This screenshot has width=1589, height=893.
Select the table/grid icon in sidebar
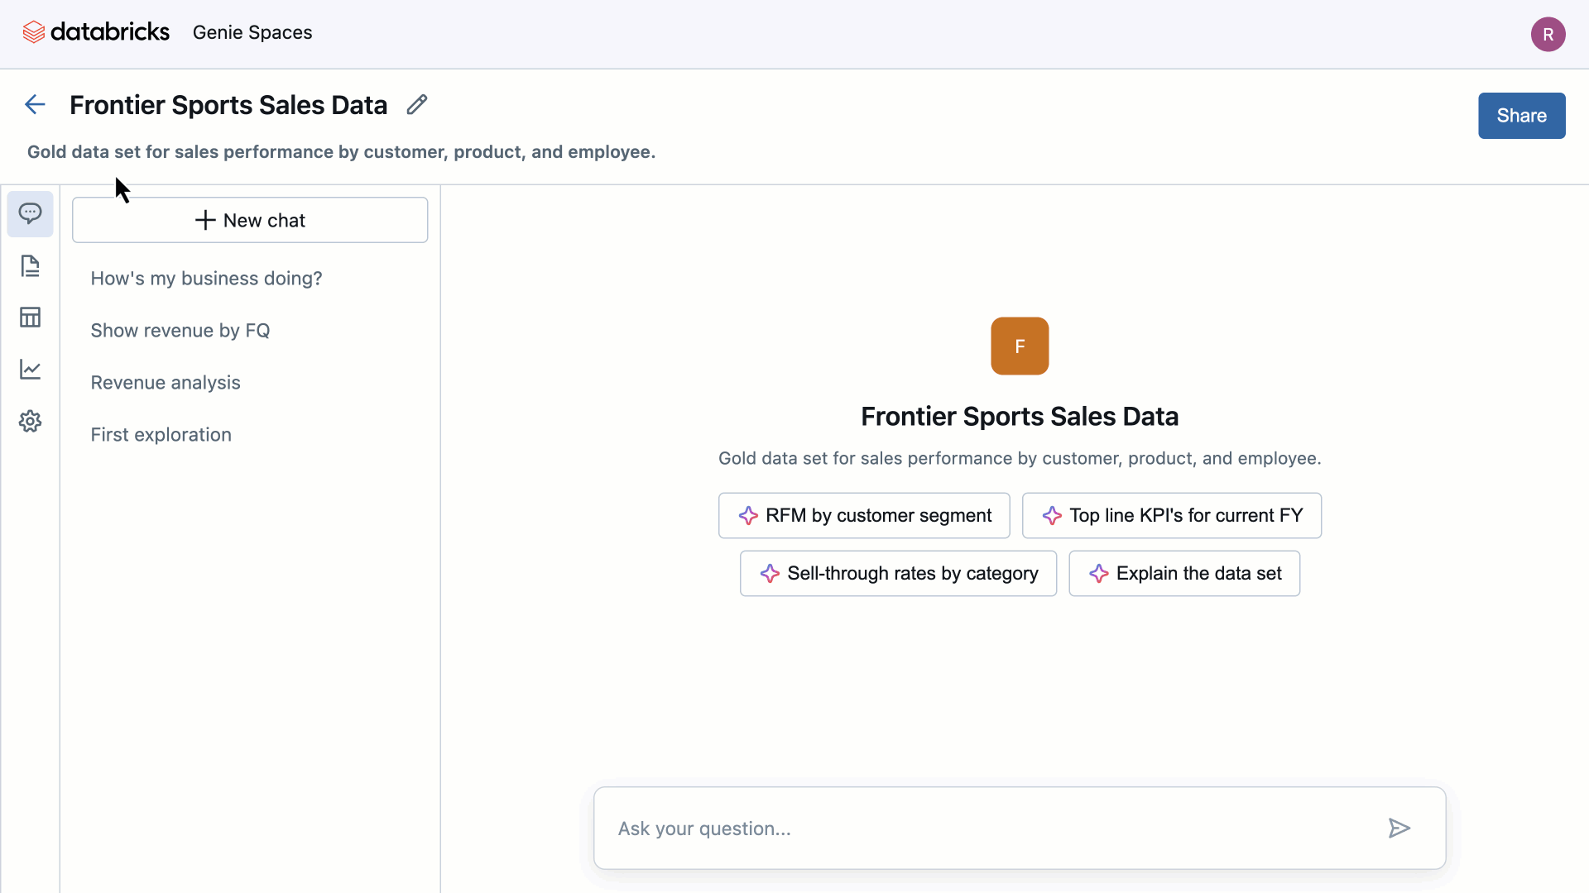coord(30,318)
